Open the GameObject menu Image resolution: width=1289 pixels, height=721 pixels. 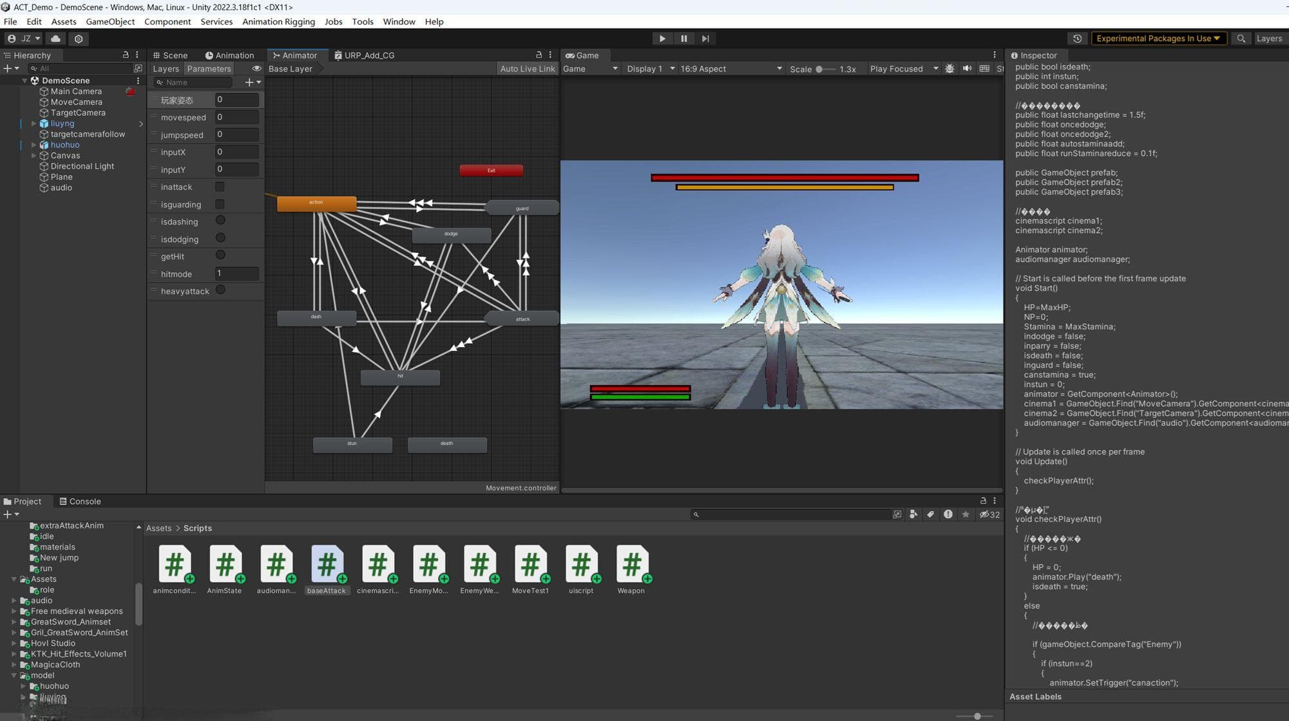110,21
